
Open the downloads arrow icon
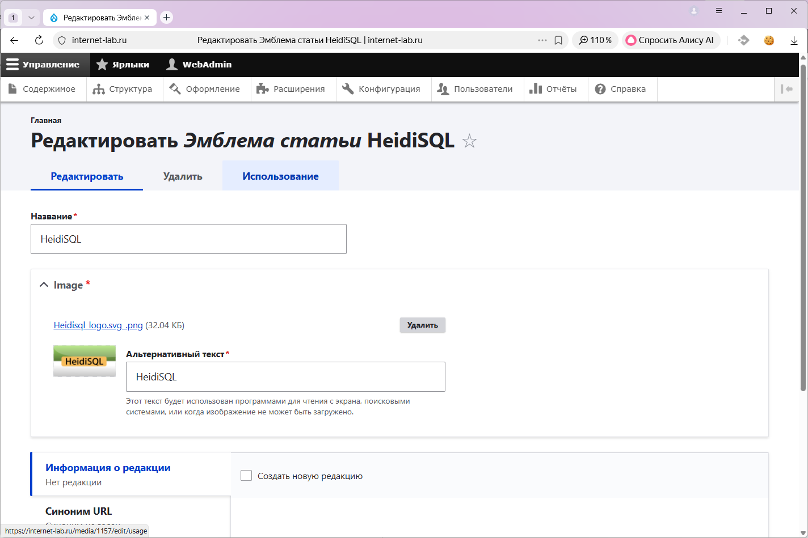pos(794,40)
